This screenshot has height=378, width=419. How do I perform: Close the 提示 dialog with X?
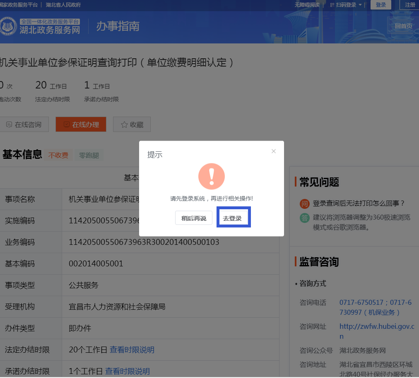point(273,151)
